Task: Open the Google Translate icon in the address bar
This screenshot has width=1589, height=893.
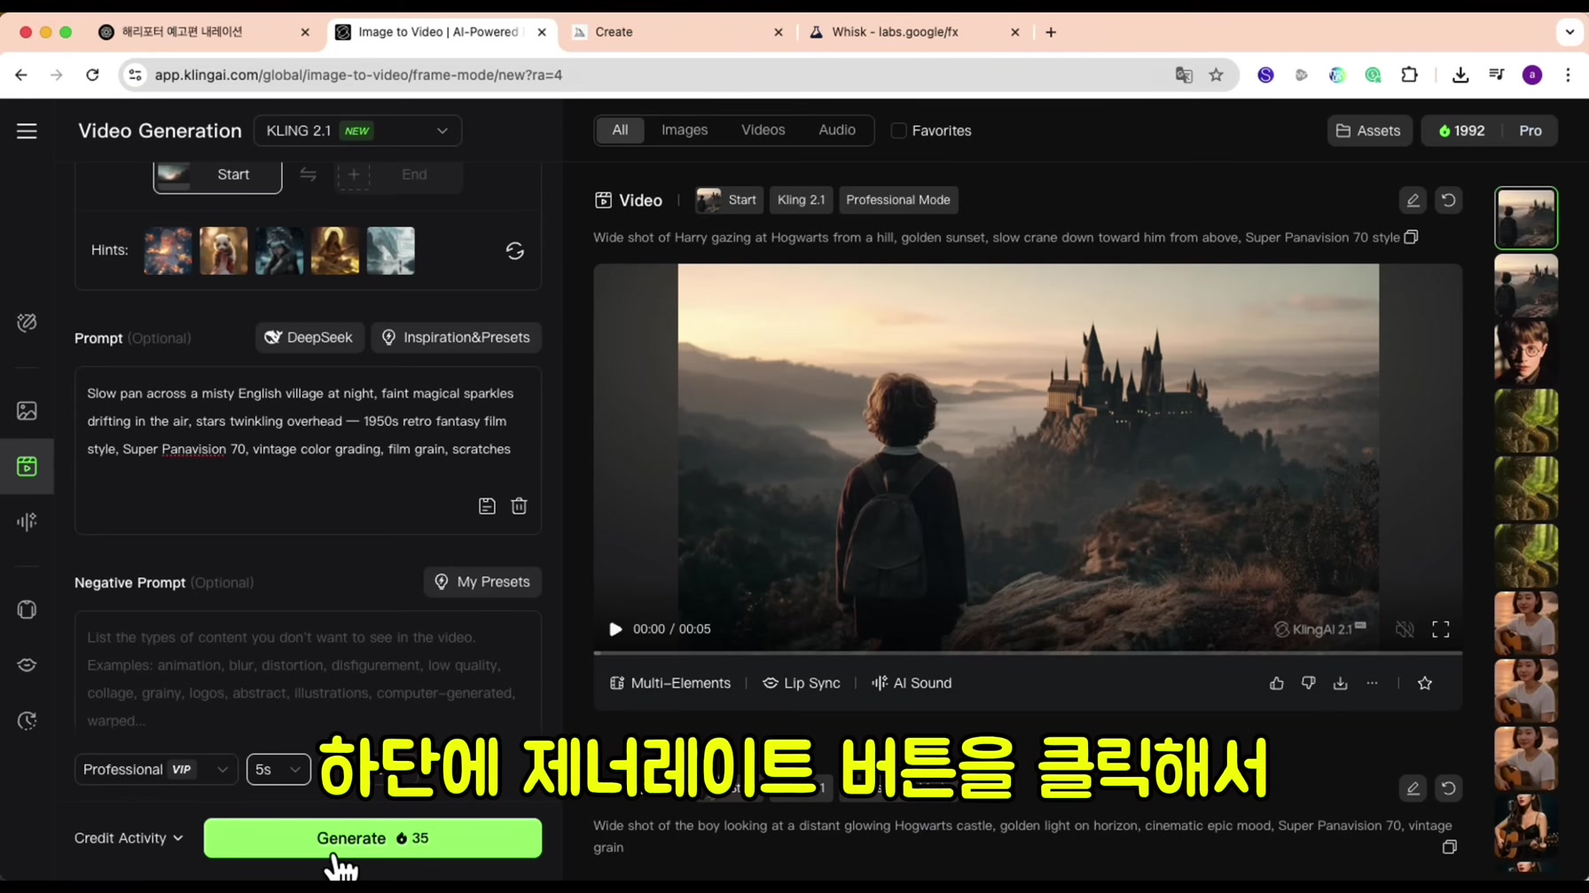Action: coord(1184,75)
